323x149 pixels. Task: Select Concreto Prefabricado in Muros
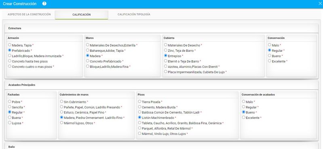(88, 61)
